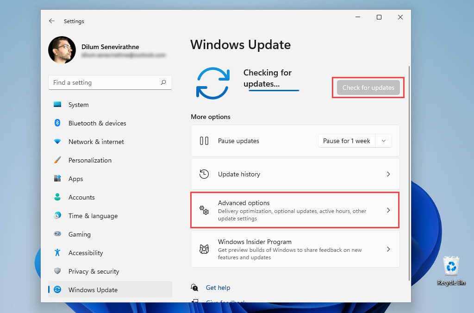
Task: Click the Accessibility figure icon
Action: coord(57,252)
